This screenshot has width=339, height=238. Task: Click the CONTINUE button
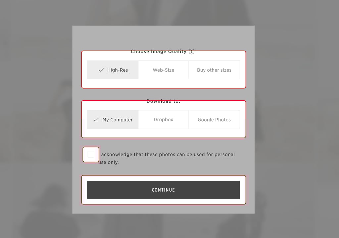[164, 190]
